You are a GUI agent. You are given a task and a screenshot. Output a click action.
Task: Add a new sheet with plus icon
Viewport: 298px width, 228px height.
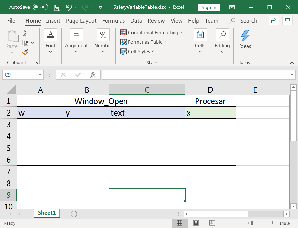click(74, 214)
